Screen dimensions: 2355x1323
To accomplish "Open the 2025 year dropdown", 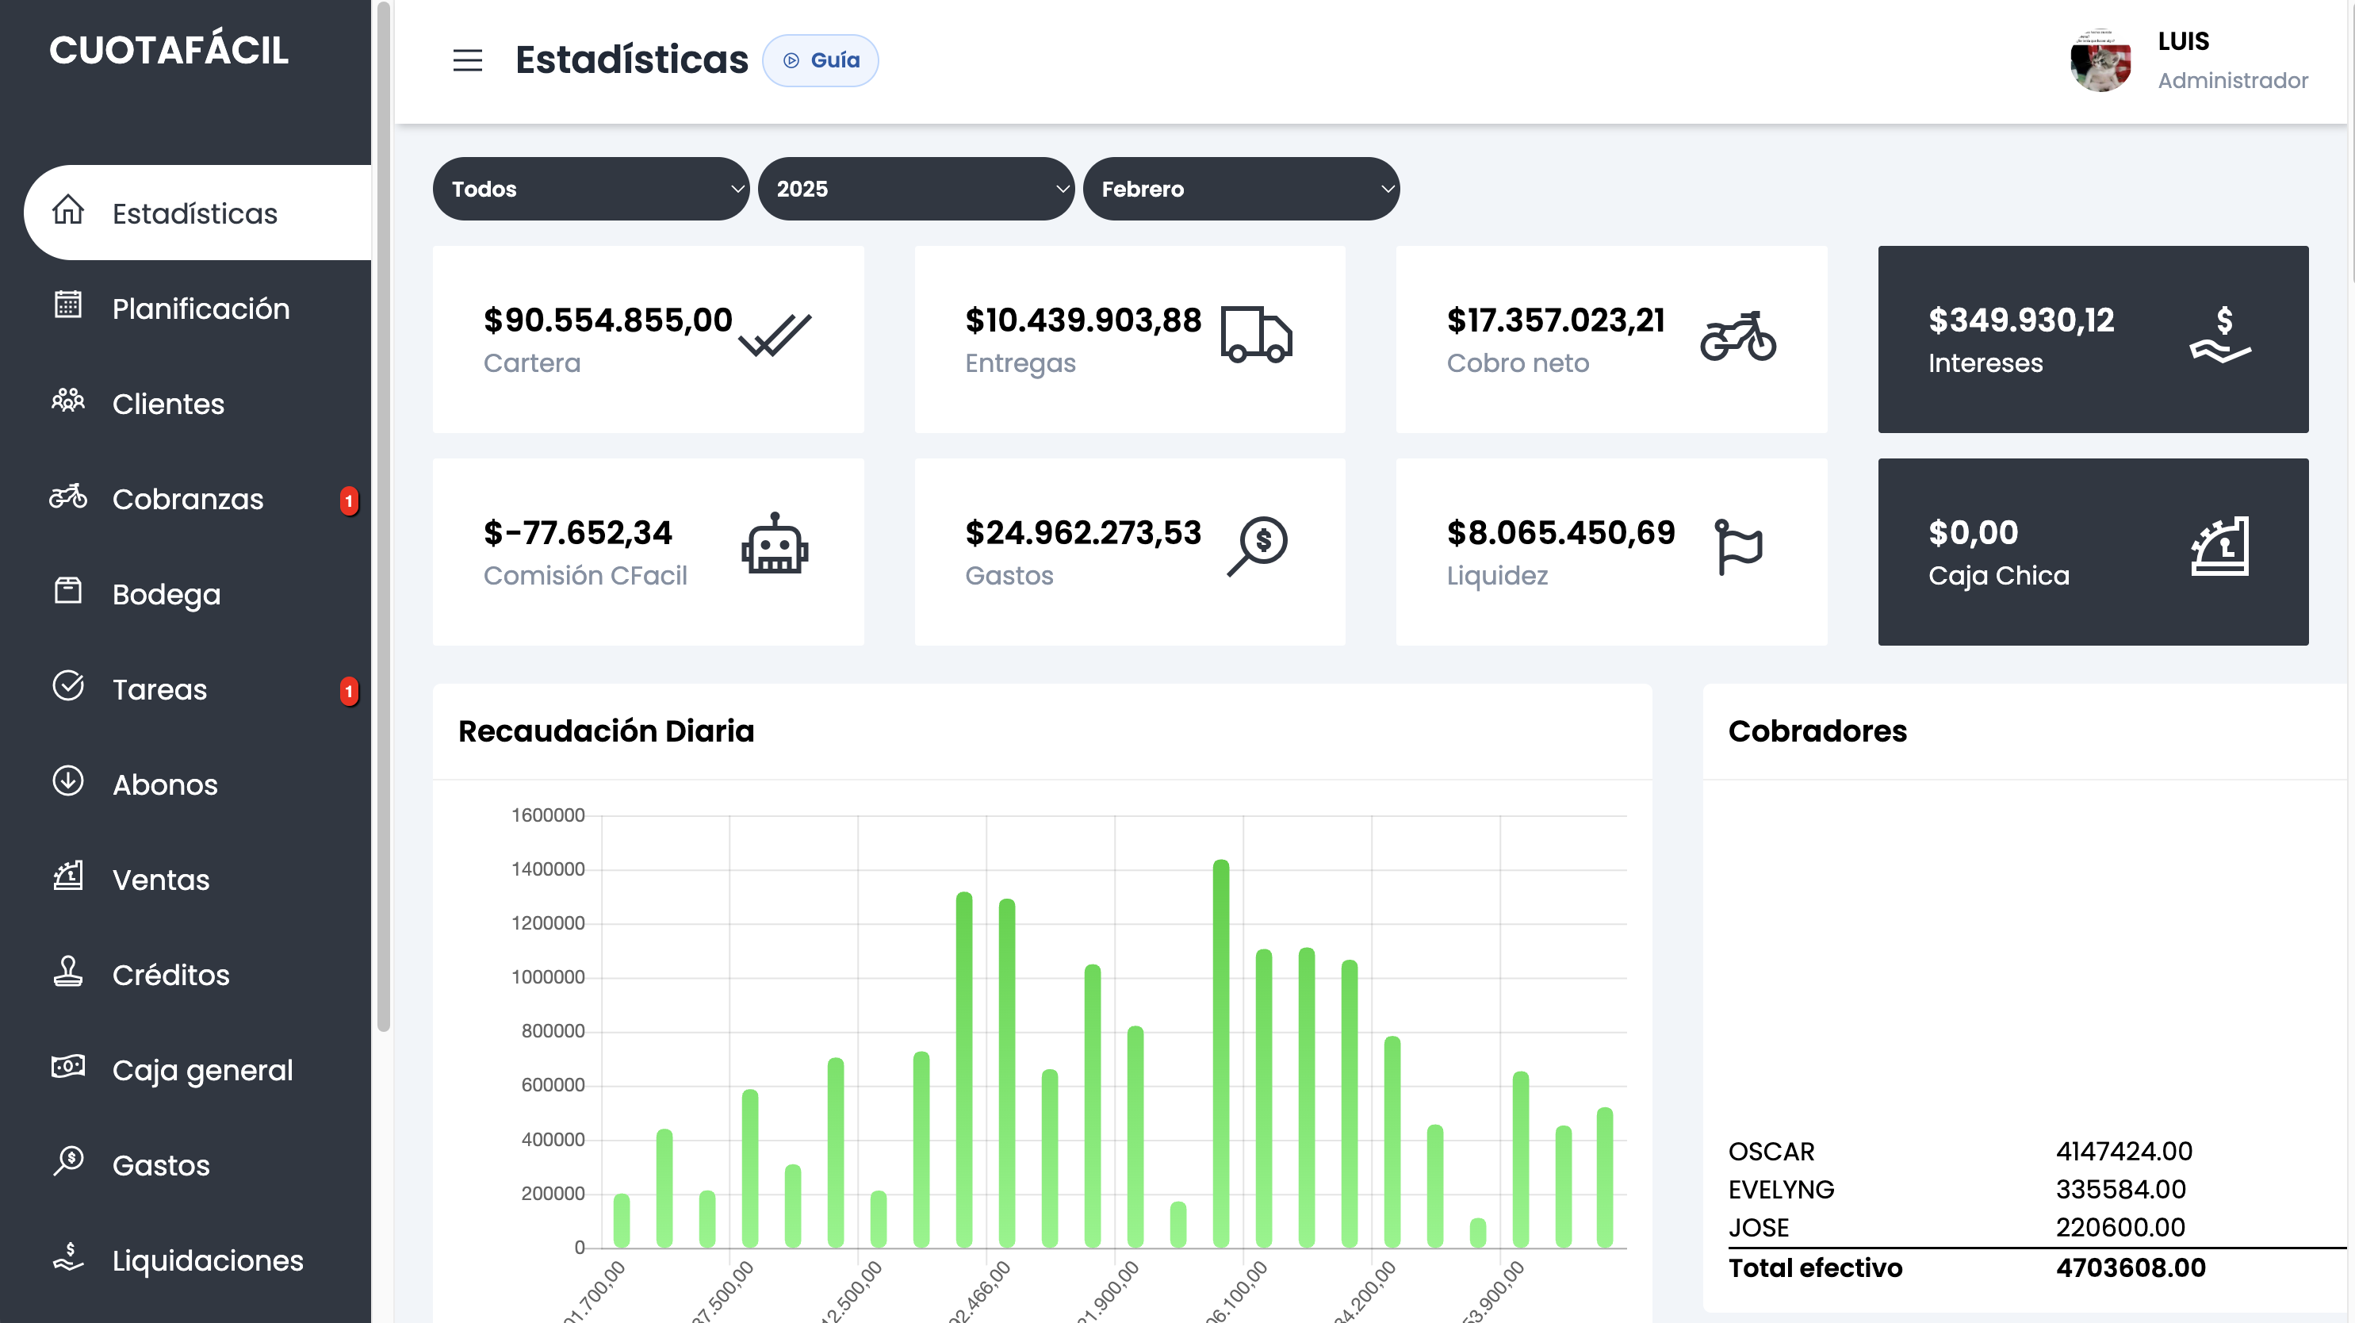I will 915,190.
